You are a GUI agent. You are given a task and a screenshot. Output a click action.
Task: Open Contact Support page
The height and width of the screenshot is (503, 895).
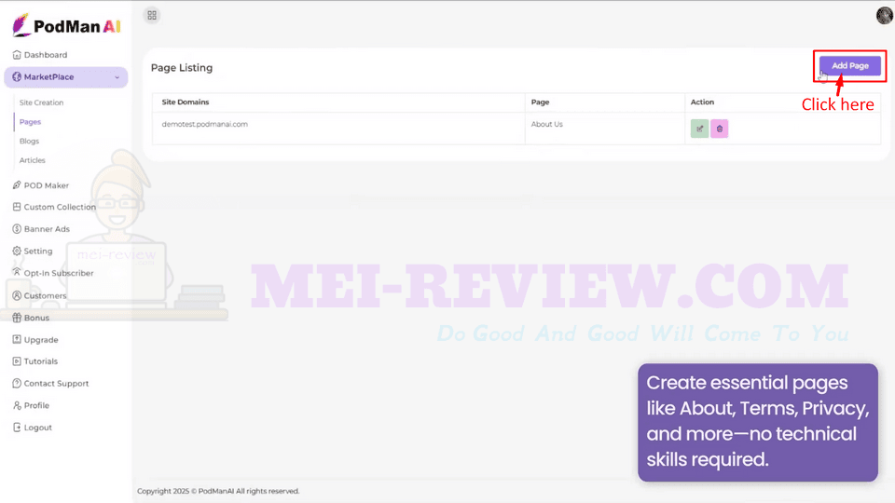[56, 383]
